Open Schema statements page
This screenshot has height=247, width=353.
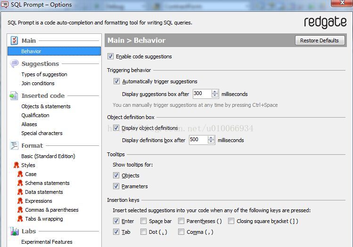[x=47, y=183]
